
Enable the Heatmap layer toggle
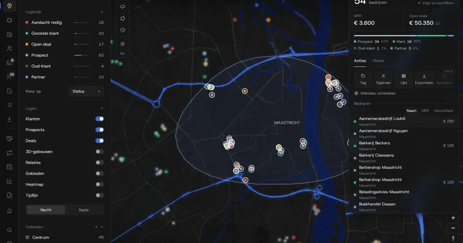click(100, 184)
